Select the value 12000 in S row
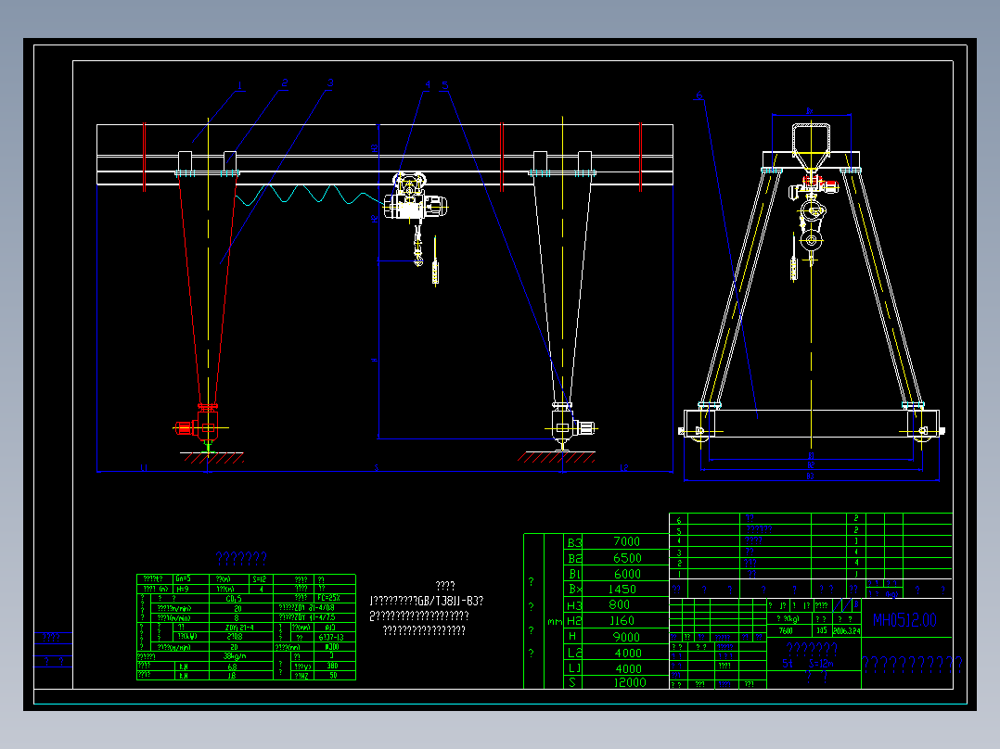1000x749 pixels. coord(630,682)
